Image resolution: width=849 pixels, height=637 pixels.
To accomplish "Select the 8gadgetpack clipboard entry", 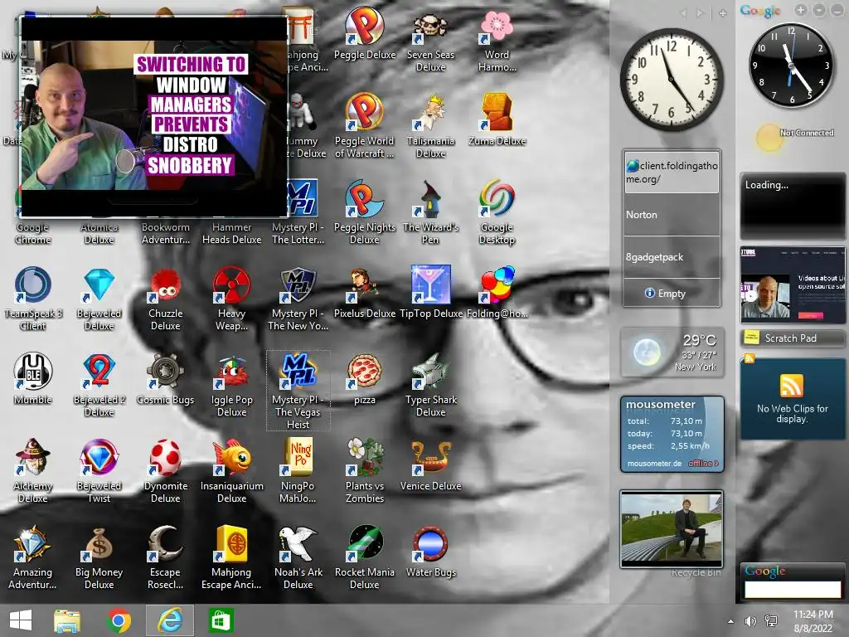I will pyautogui.click(x=672, y=257).
